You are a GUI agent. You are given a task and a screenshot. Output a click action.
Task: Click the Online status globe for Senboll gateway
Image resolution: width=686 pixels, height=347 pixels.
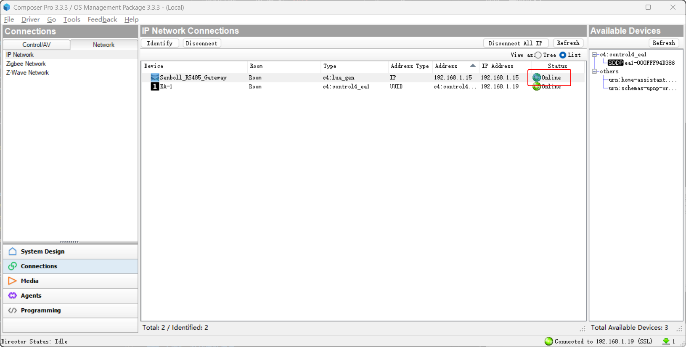click(x=537, y=77)
